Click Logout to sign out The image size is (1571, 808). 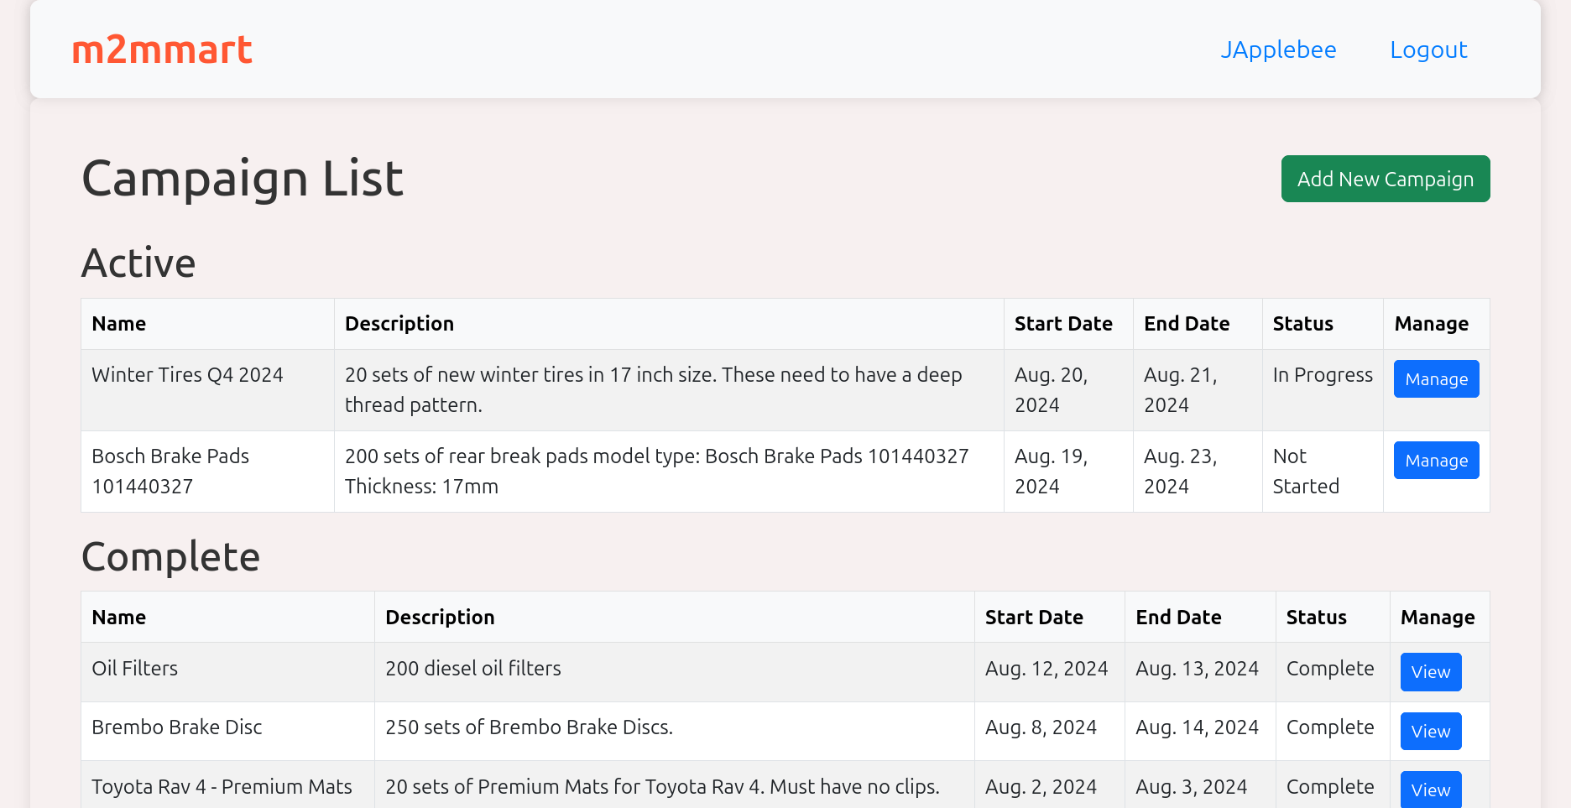(x=1428, y=50)
